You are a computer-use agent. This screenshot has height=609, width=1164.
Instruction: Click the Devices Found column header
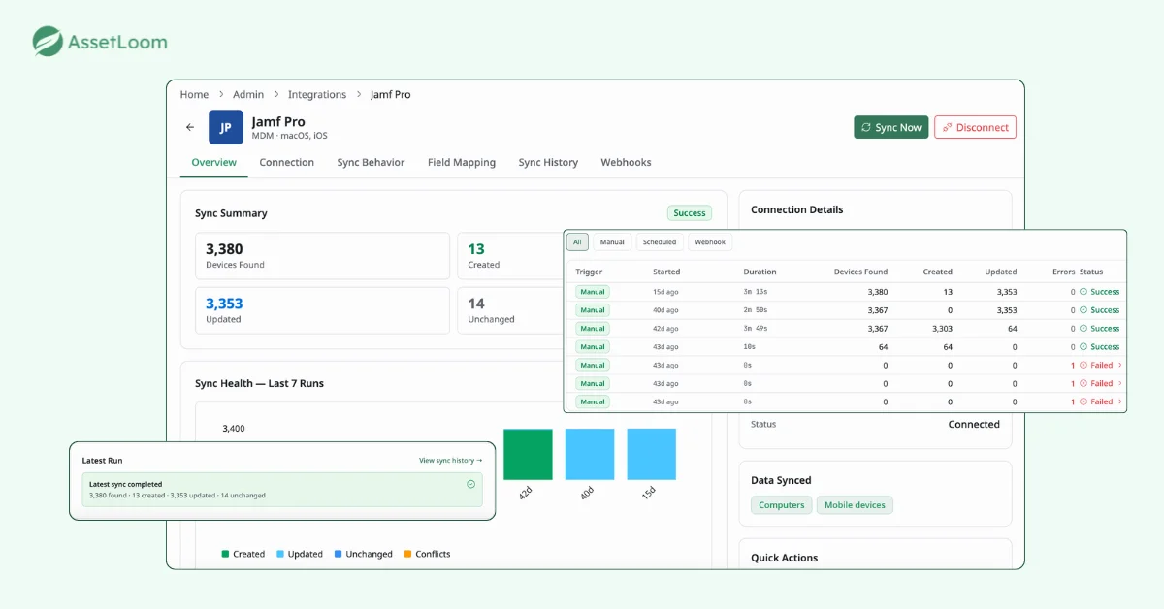point(860,272)
